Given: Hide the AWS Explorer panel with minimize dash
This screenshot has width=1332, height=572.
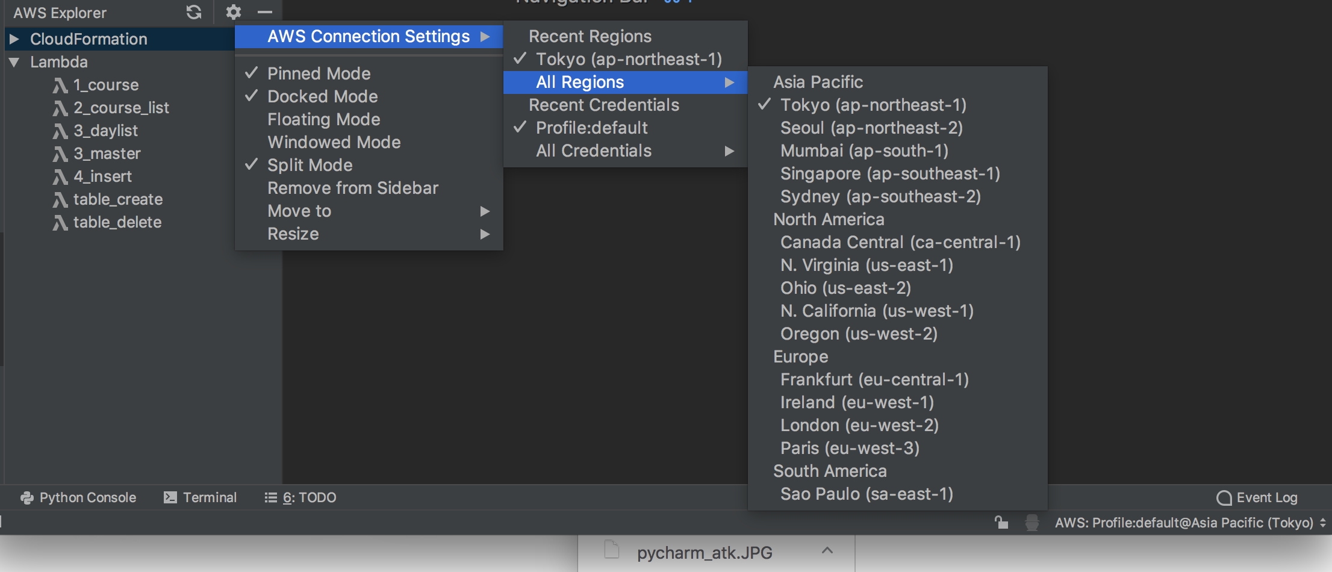Looking at the screenshot, I should pyautogui.click(x=265, y=12).
